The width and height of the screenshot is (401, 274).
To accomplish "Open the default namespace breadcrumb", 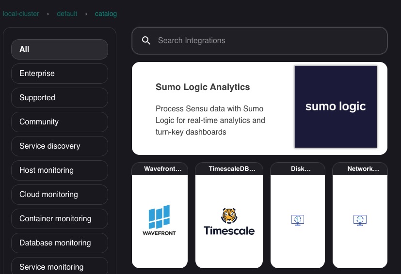I will (x=67, y=14).
